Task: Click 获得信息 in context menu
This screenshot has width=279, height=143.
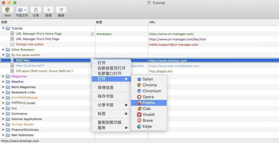Action: point(111,88)
